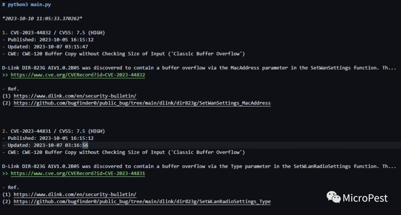Click the CWE-120 line under CVE-2023-44831
Viewport: 401px width, 215px height.
[124, 152]
